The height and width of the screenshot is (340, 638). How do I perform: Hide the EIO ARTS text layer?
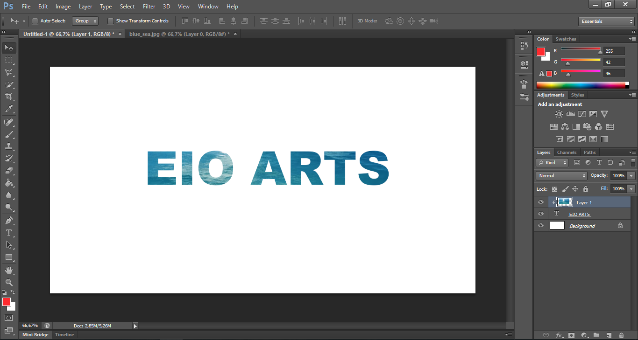coord(541,214)
